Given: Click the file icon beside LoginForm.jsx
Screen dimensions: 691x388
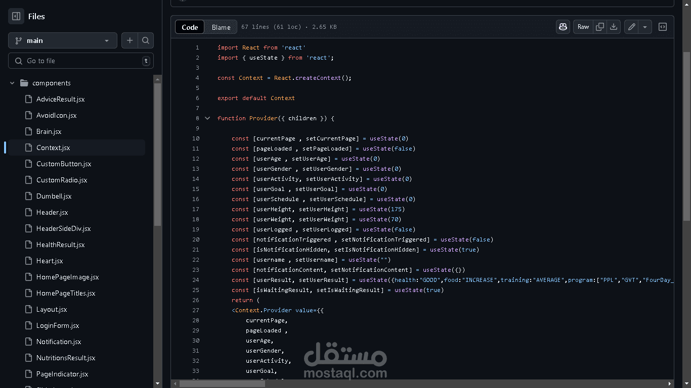Looking at the screenshot, I should click(28, 325).
